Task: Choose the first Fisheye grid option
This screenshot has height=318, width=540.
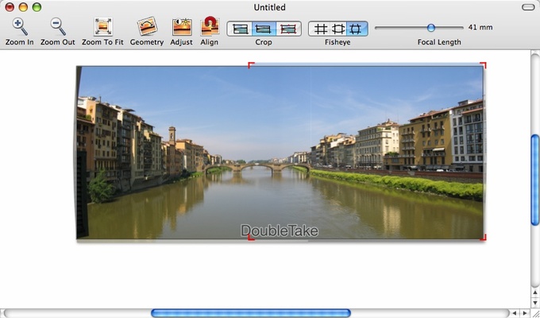Action: pos(321,29)
